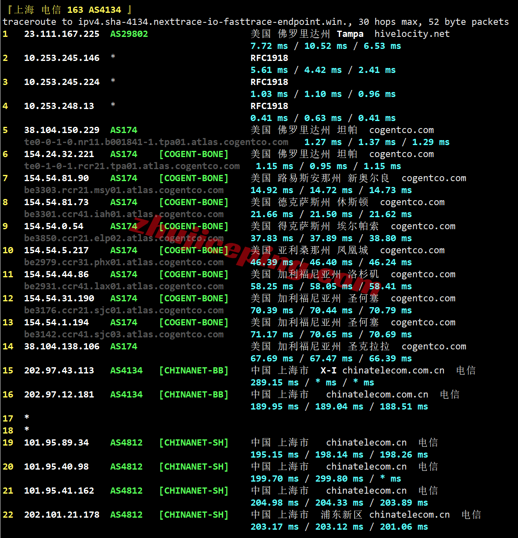
Task: Click hostname be3850.ccr21.elp02.atlas.cogentco.com
Action: (124, 238)
